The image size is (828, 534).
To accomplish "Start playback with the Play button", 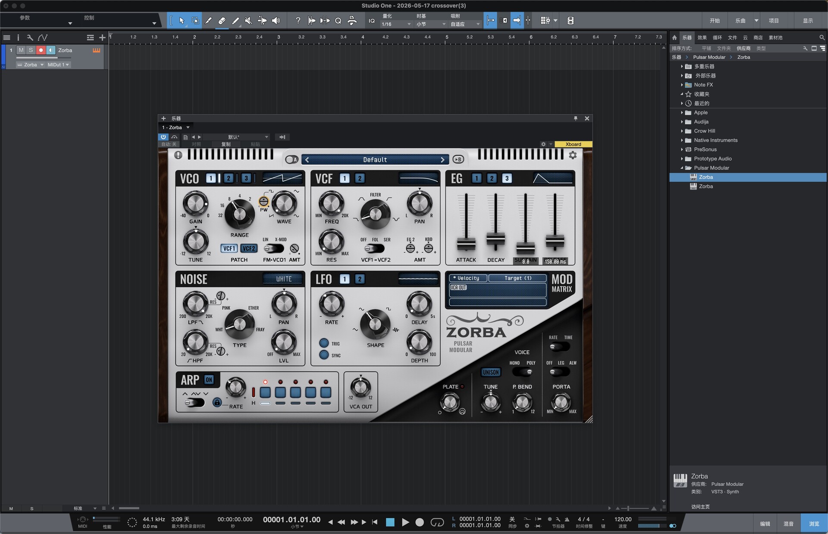I will click(x=405, y=522).
